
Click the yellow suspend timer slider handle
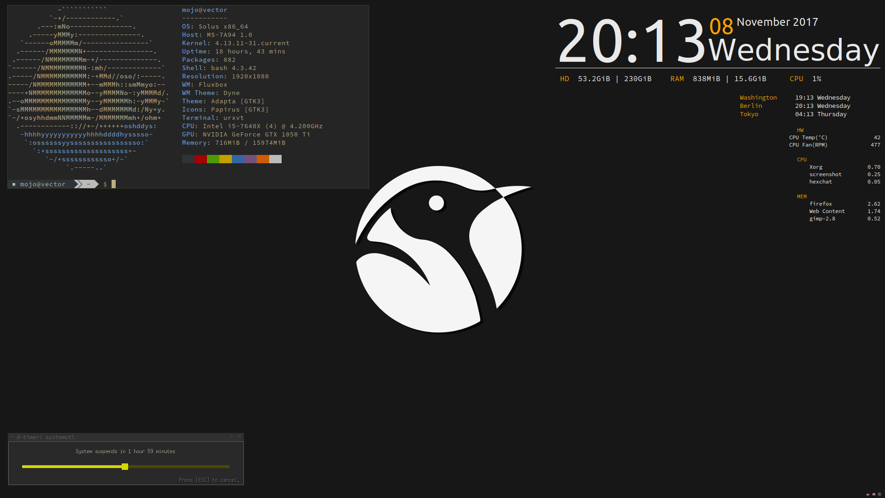coord(125,467)
